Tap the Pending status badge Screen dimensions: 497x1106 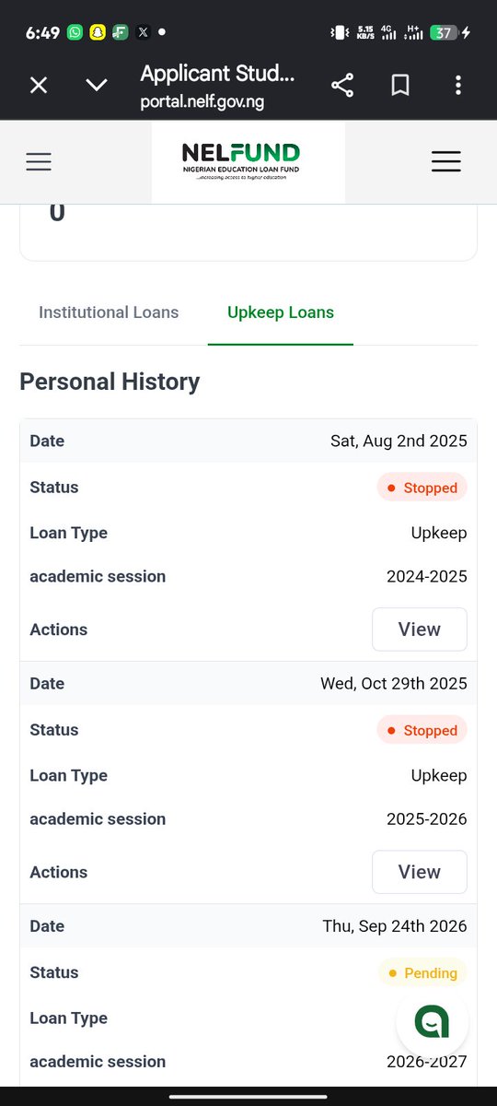coord(422,973)
